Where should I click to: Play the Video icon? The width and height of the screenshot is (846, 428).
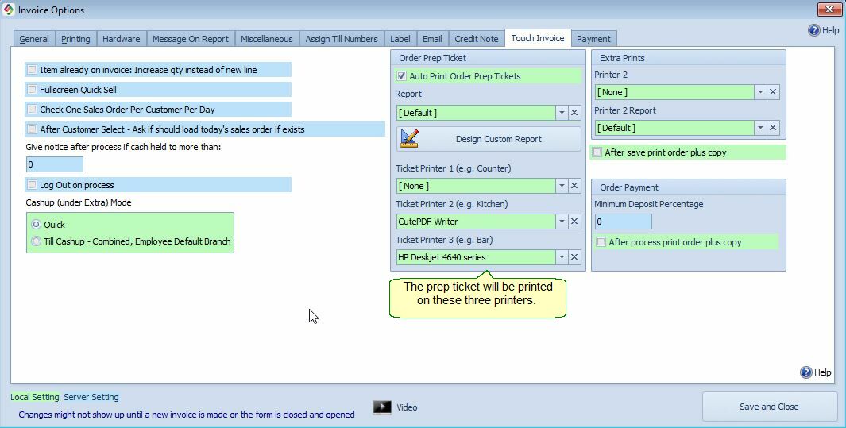[x=382, y=407]
